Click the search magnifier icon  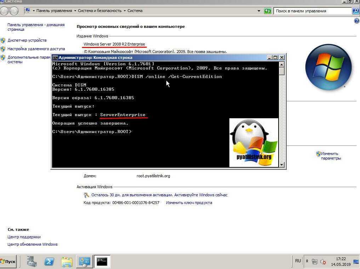pyautogui.click(x=356, y=11)
